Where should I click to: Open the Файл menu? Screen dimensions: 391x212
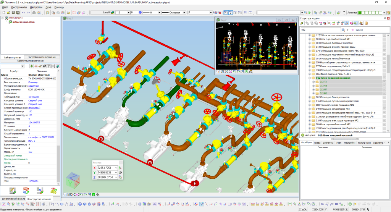[5, 7]
